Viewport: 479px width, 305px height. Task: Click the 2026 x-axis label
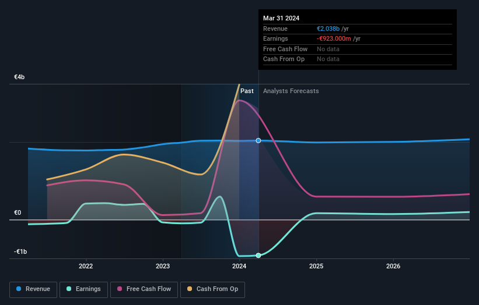[x=393, y=266]
